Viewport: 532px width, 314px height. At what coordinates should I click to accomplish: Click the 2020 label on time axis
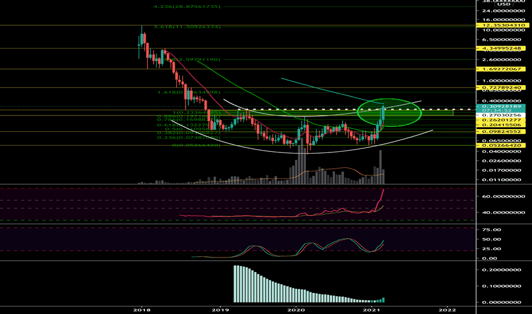pyautogui.click(x=296, y=309)
